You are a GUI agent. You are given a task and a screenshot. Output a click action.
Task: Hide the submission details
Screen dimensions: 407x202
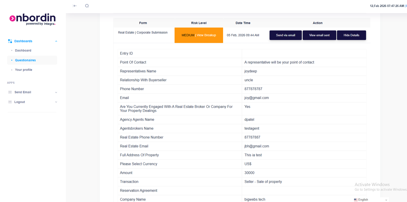351,35
